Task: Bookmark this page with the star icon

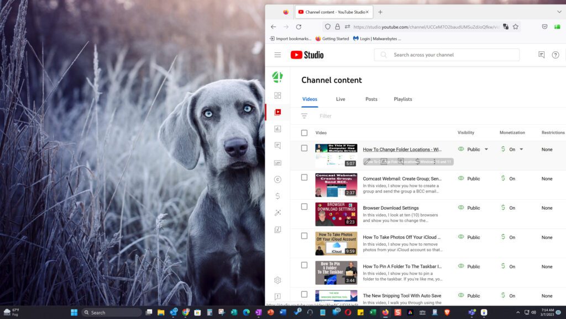Action: (516, 26)
